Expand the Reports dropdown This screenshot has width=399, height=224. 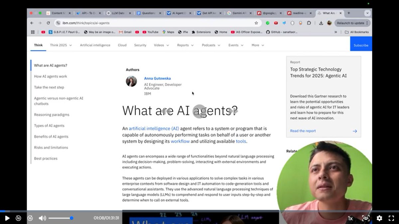(185, 45)
